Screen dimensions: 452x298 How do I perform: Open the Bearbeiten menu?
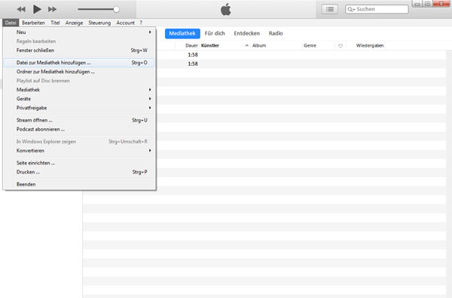33,23
